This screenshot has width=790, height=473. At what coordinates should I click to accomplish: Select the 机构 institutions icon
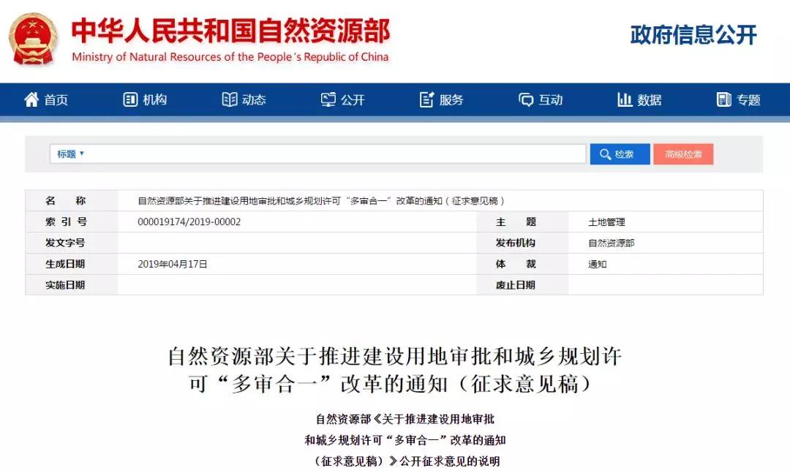tap(130, 100)
